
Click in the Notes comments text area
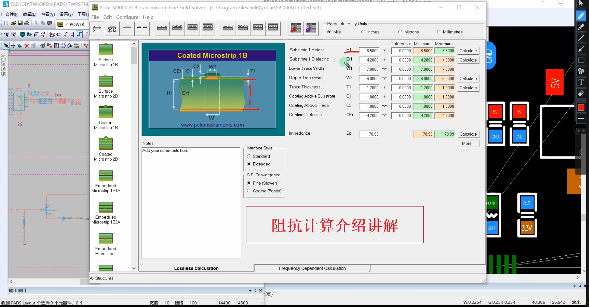191,203
